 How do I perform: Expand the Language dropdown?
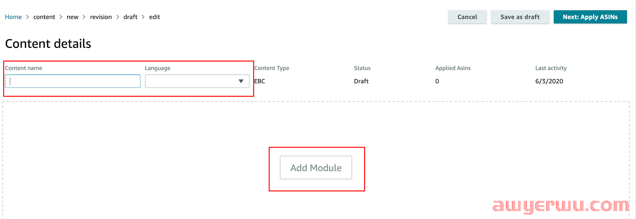(197, 81)
